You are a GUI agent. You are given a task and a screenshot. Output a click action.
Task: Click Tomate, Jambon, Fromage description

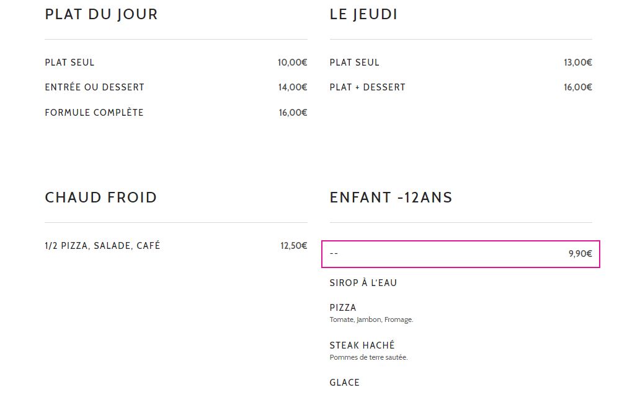(x=371, y=319)
